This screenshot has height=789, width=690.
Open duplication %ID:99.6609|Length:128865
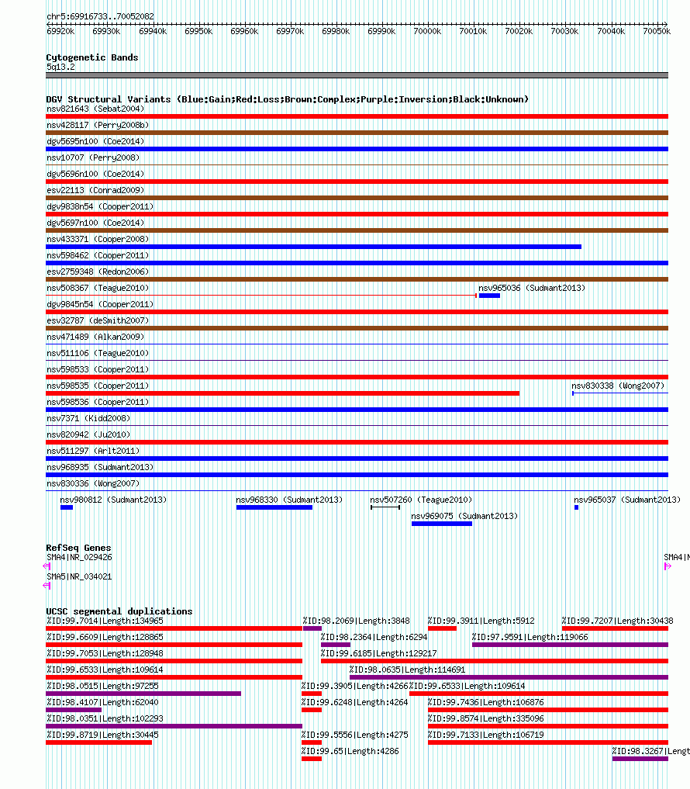[105, 637]
